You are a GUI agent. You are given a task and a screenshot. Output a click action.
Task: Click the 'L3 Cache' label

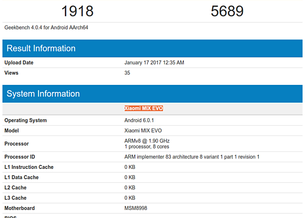pos(15,198)
